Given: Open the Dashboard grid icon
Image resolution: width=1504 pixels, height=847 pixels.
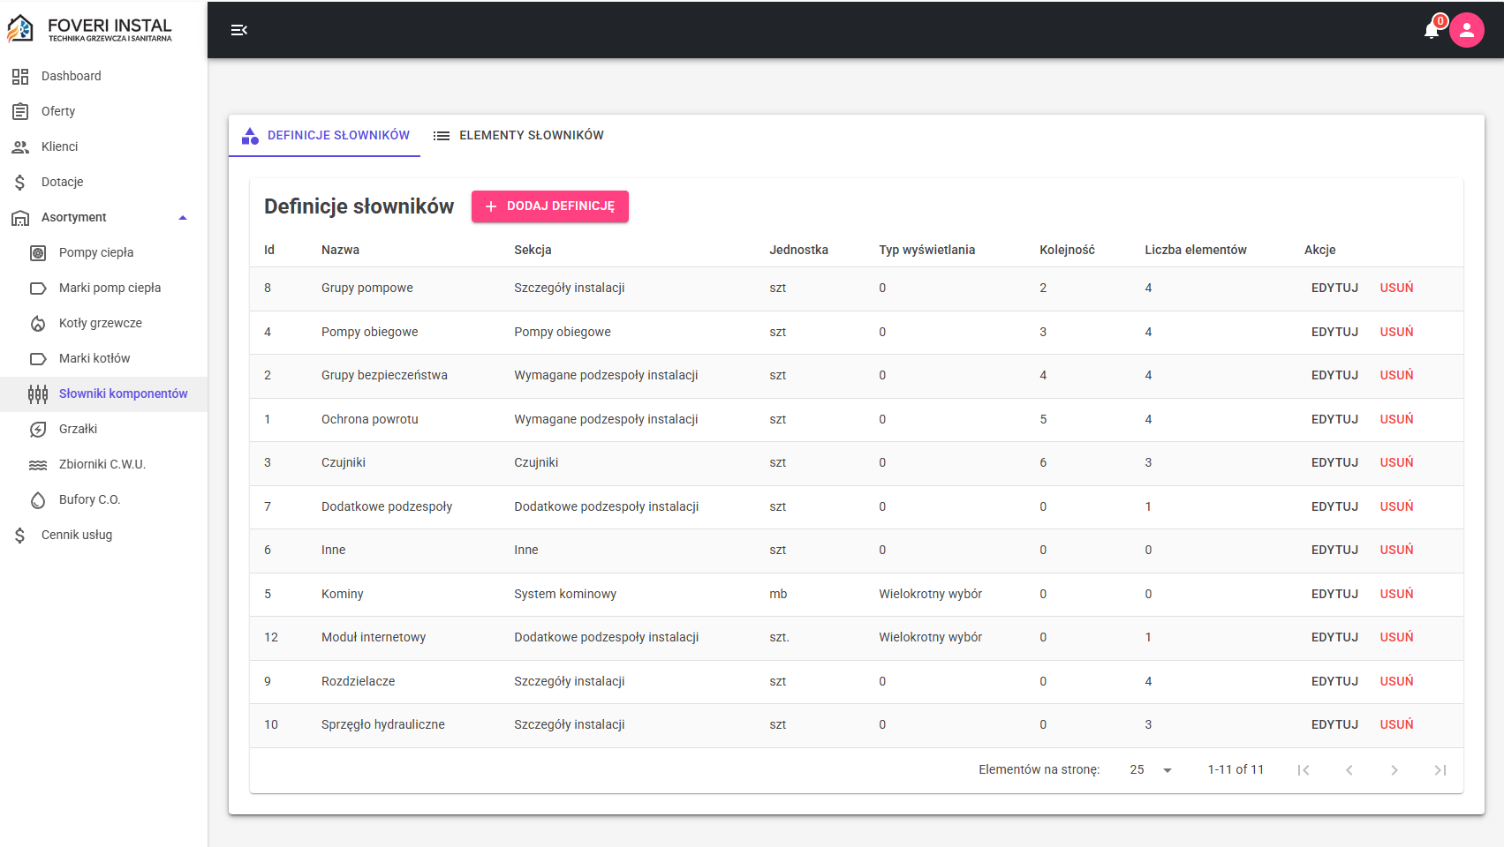Looking at the screenshot, I should point(20,76).
